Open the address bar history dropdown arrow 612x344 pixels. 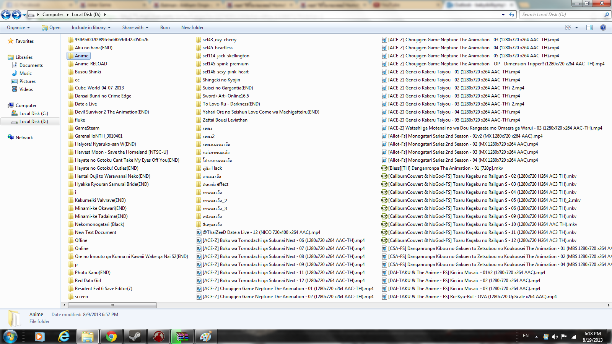503,15
